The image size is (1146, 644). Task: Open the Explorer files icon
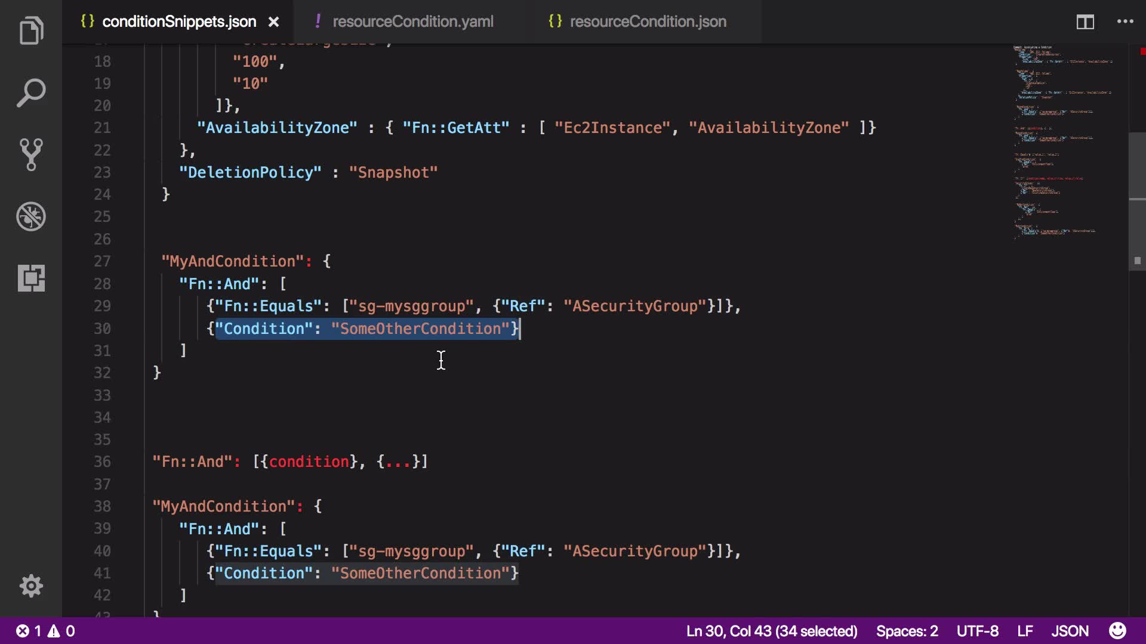coord(31,31)
